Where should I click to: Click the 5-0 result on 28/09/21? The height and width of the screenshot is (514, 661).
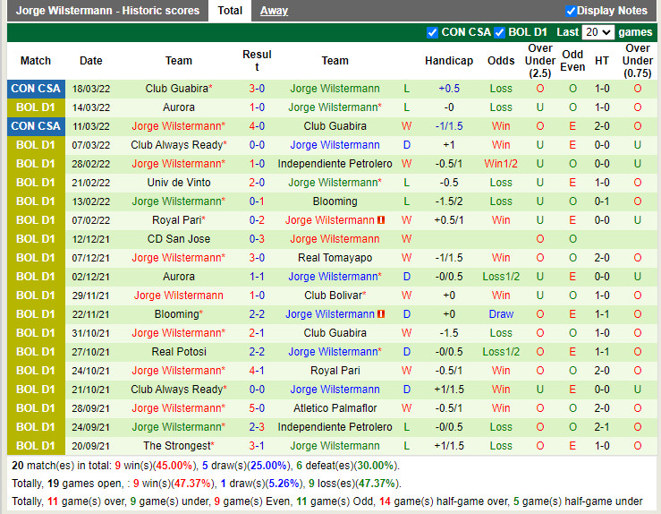(257, 408)
